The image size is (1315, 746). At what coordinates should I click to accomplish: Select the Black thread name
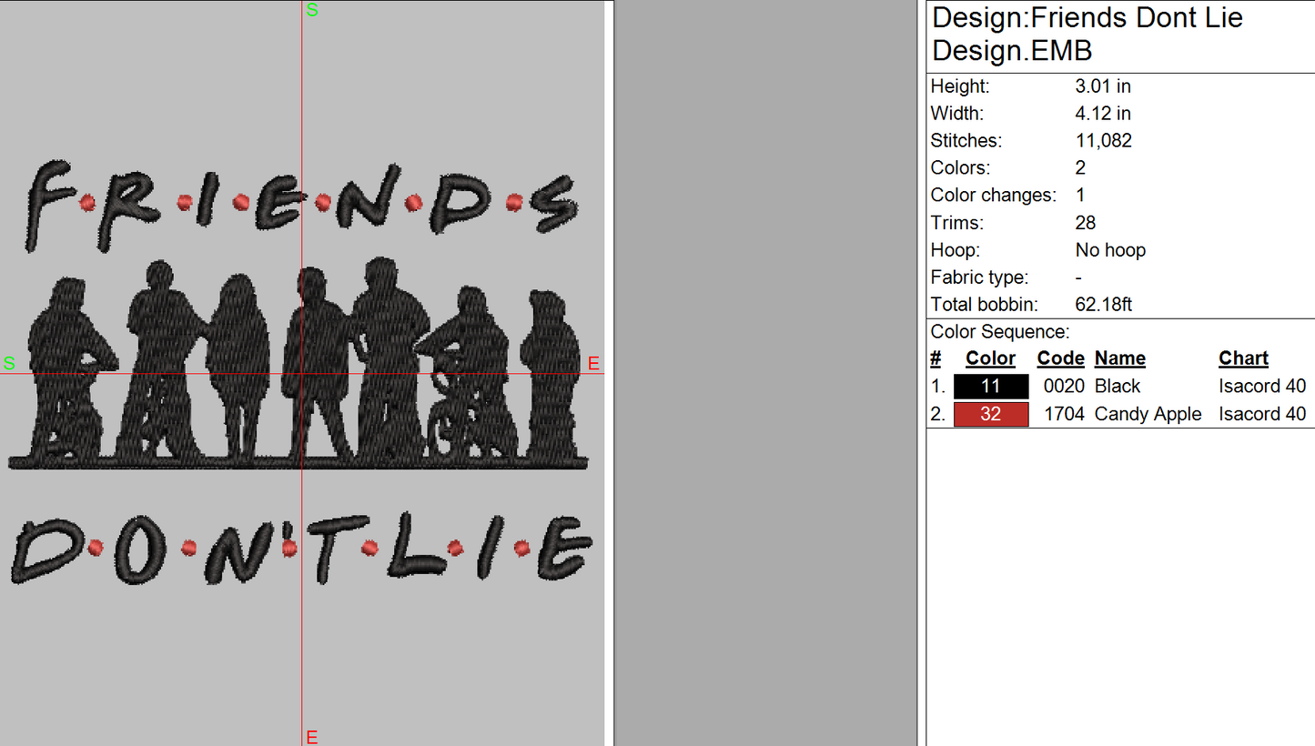1117,387
